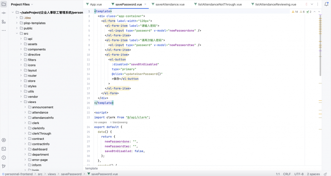Click the UTF-8 encoding selector
Viewport: 331px width, 176px height.
[299, 174]
